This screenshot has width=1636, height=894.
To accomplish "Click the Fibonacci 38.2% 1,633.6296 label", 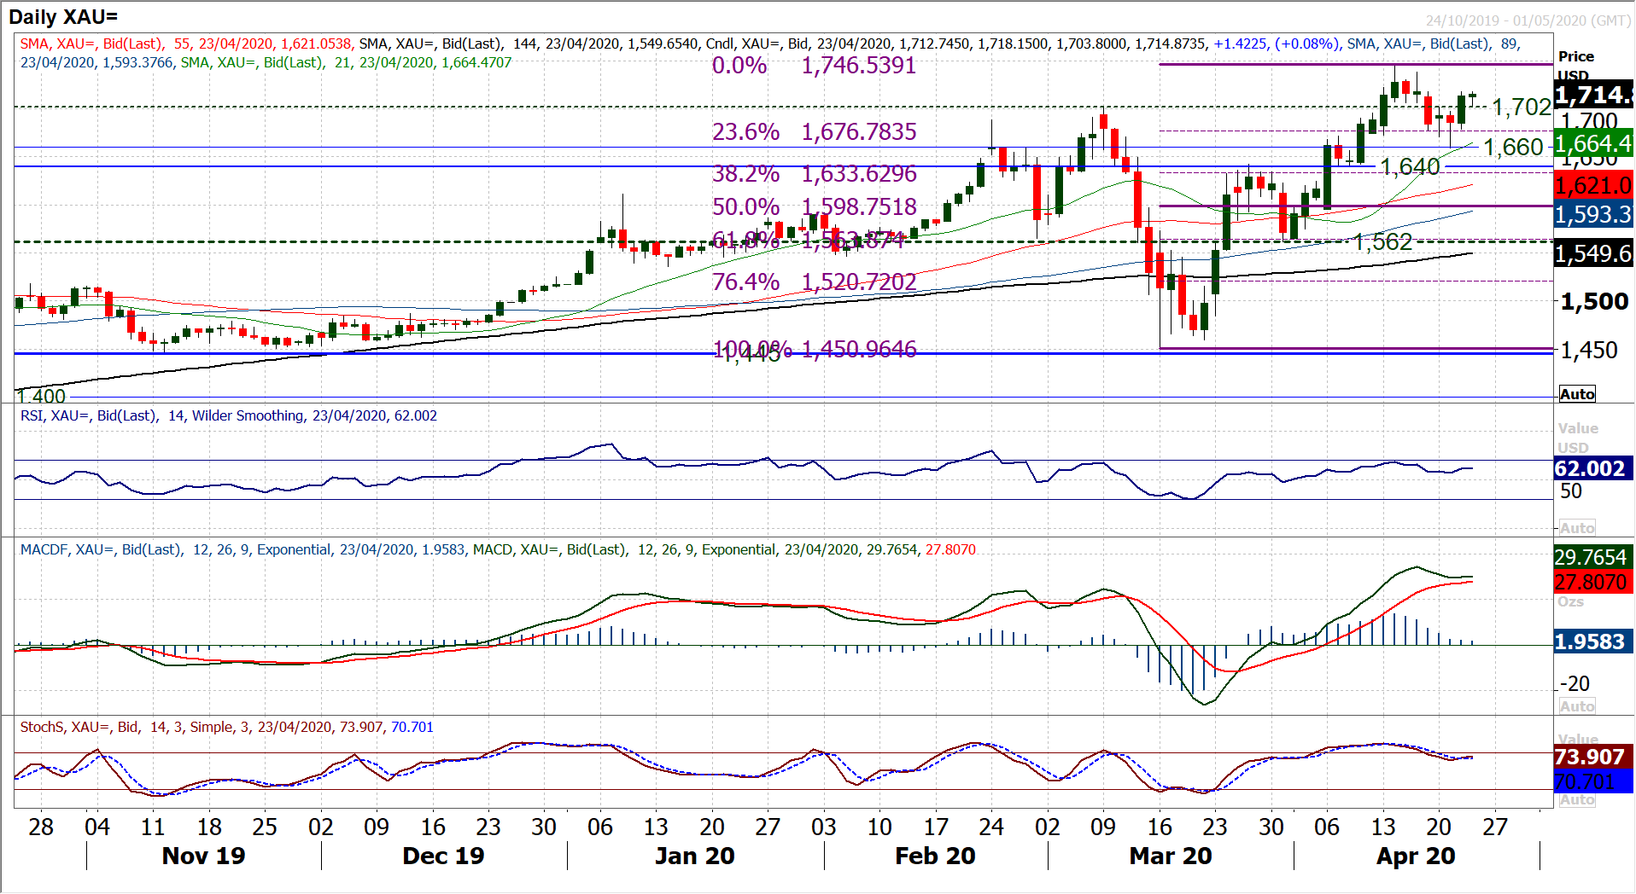I will point(814,174).
